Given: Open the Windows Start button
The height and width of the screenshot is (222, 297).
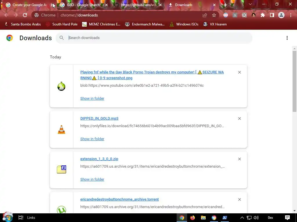Looking at the screenshot, I should point(8,217).
